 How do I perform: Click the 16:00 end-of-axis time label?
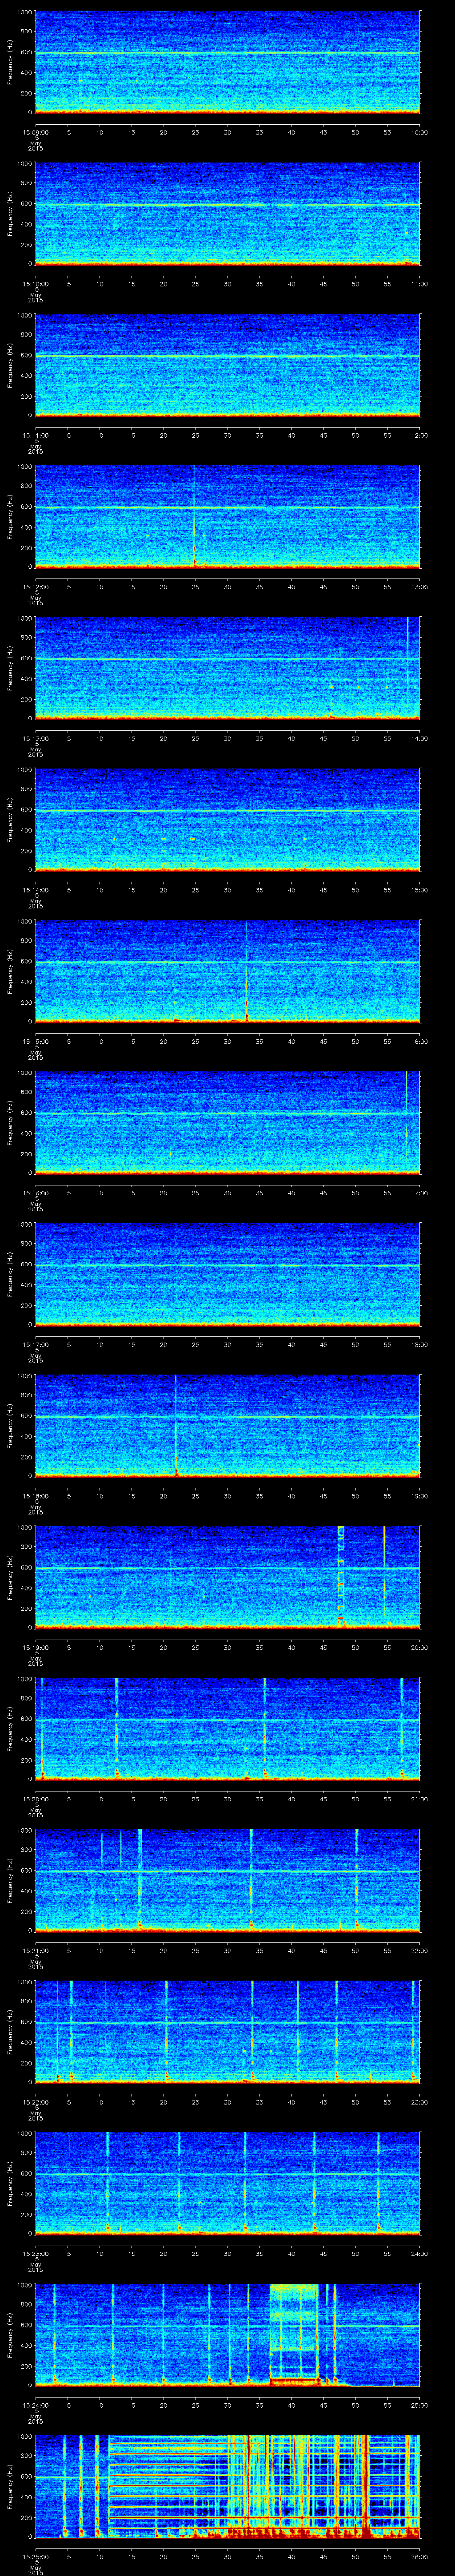[419, 1041]
